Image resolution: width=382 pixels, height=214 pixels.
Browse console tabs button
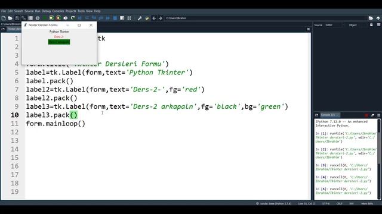(x=316, y=115)
